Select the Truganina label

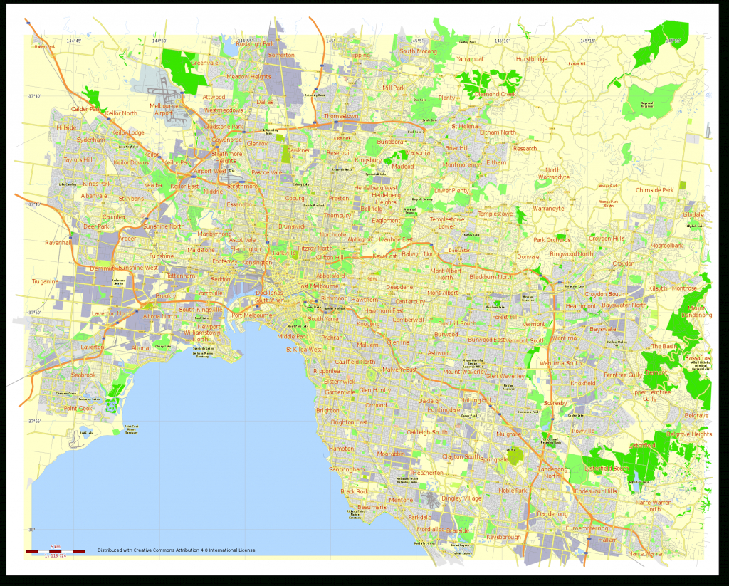[x=46, y=281]
